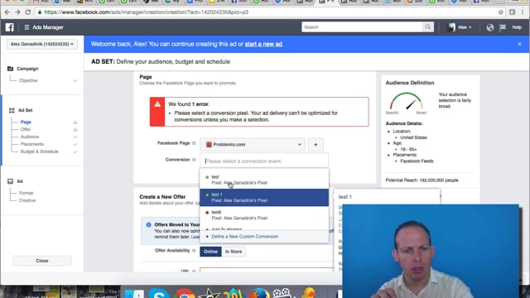Click the Offers Moved info icon

pyautogui.click(x=148, y=224)
